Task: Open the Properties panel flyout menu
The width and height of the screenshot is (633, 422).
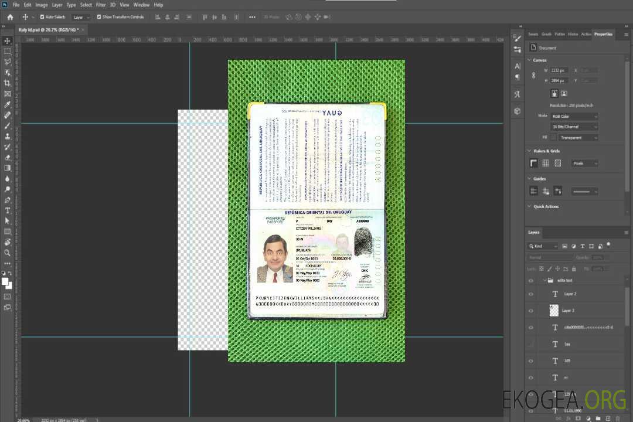Action: point(626,35)
